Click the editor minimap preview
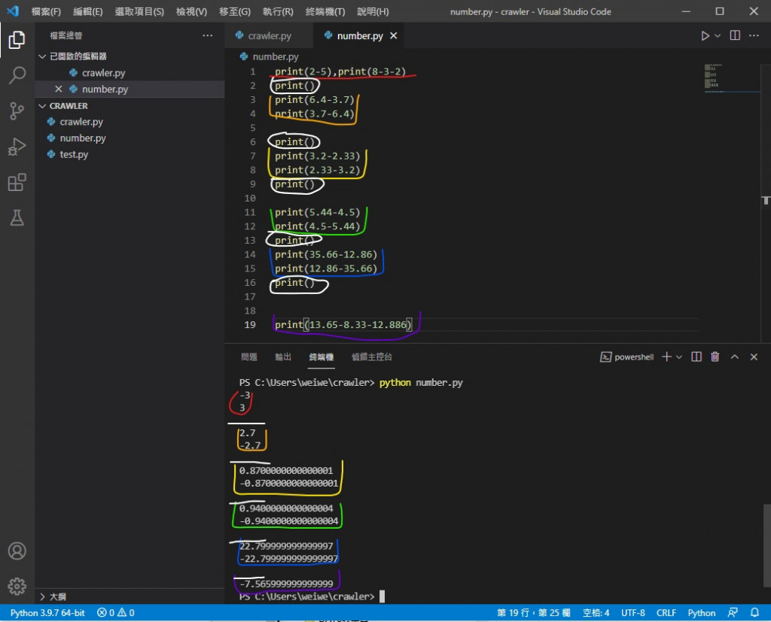The image size is (771, 622). (x=714, y=76)
